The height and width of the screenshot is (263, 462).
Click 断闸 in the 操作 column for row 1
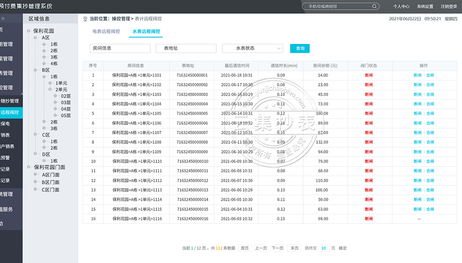pos(418,75)
